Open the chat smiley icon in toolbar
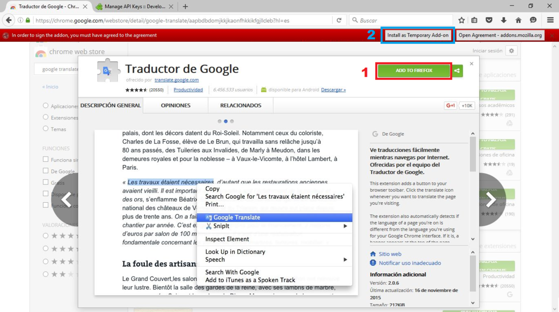Viewport: 559px width, 312px height. pos(533,20)
